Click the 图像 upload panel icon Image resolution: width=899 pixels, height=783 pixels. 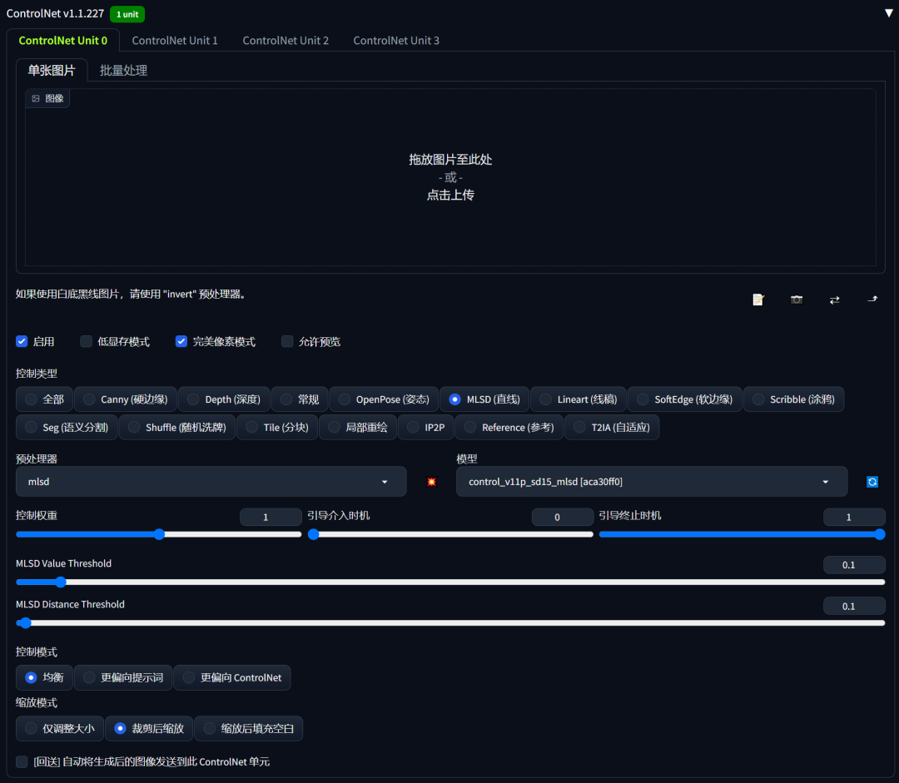pyautogui.click(x=47, y=97)
